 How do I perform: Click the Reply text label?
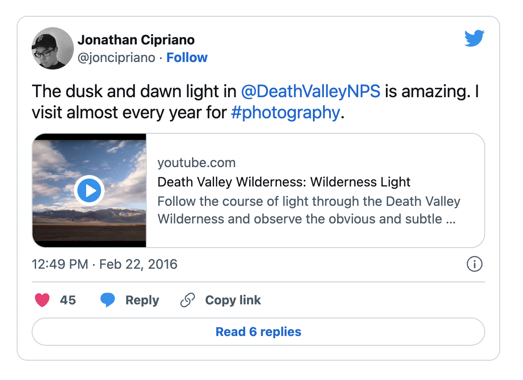142,300
